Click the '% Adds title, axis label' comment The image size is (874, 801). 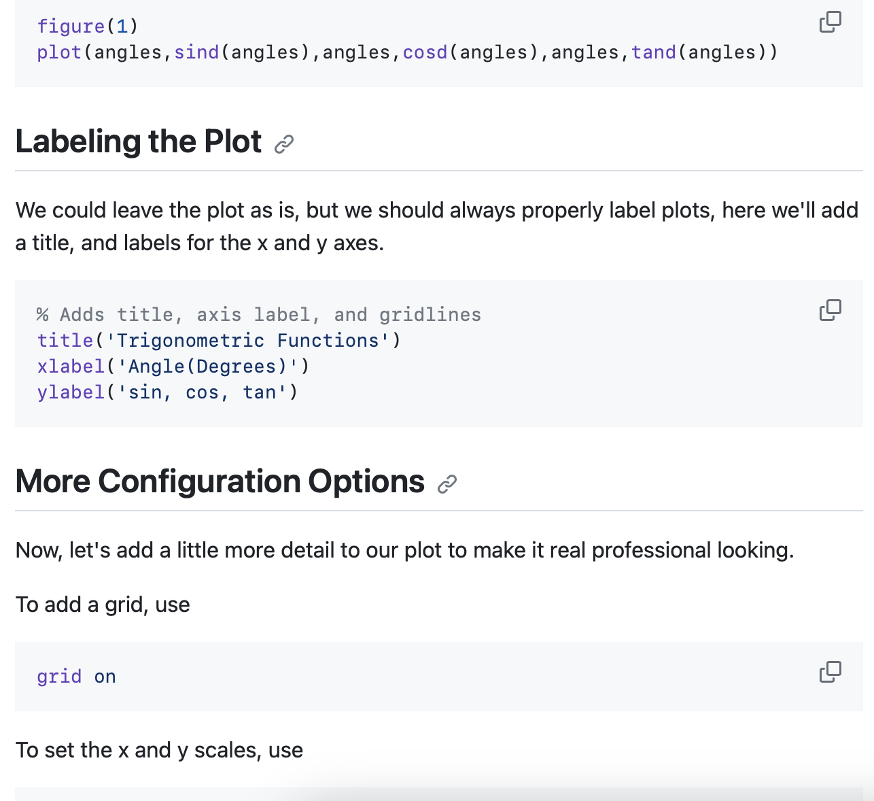coord(258,314)
